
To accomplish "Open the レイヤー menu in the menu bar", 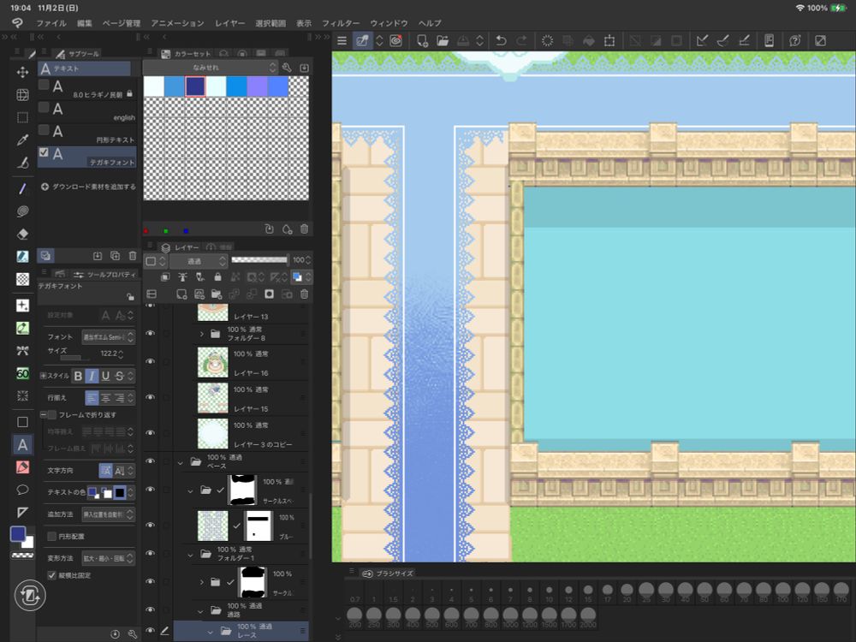I will 229,23.
